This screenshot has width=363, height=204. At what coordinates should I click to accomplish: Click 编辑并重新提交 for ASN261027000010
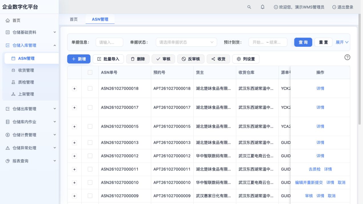[x=309, y=182]
